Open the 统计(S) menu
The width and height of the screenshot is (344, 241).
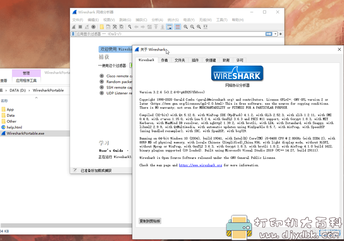173,20
